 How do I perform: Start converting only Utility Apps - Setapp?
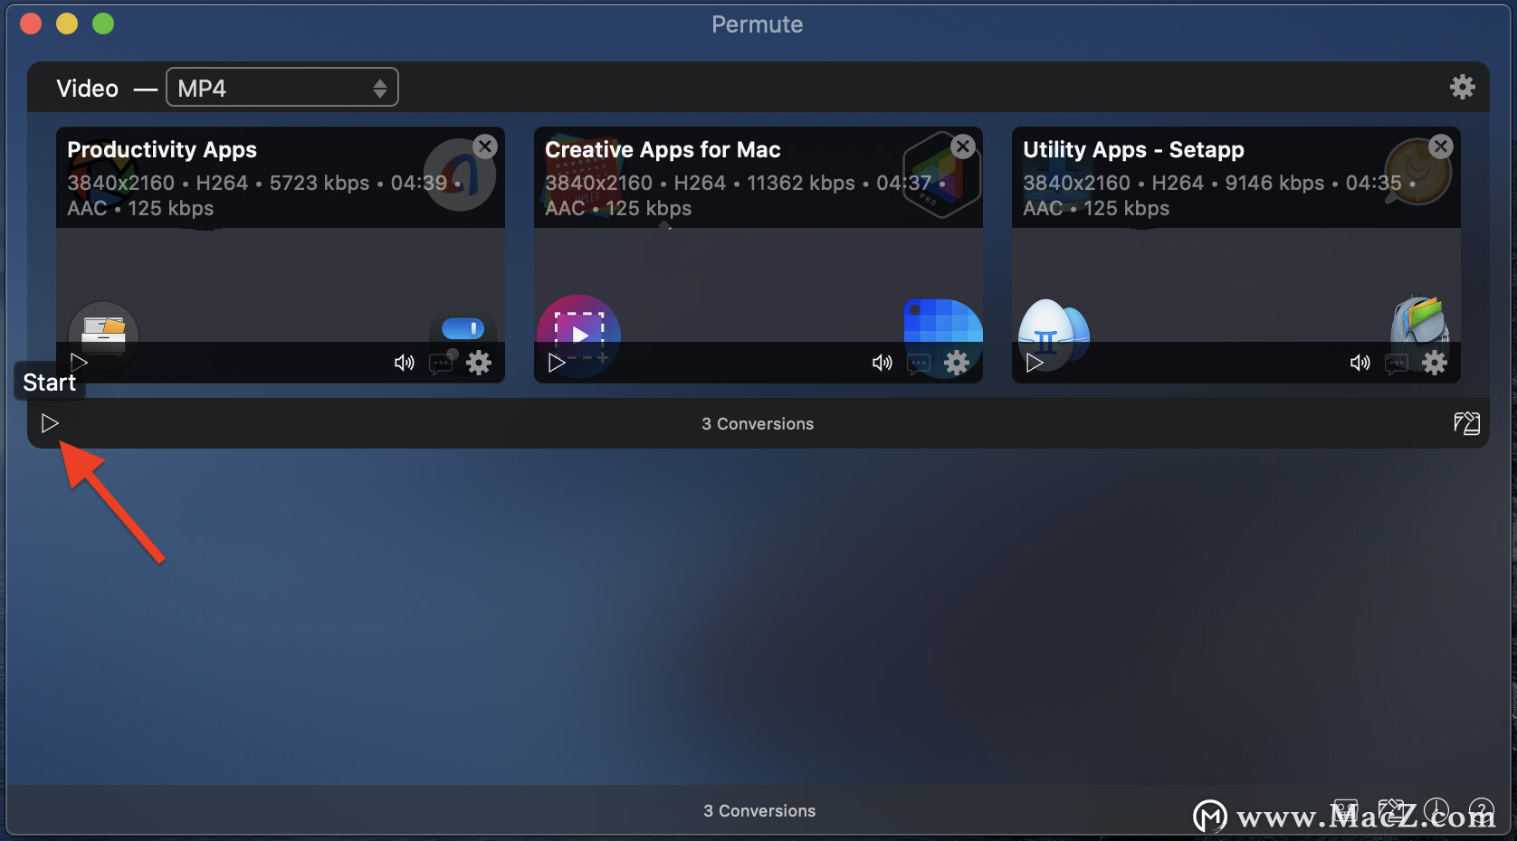1035,363
